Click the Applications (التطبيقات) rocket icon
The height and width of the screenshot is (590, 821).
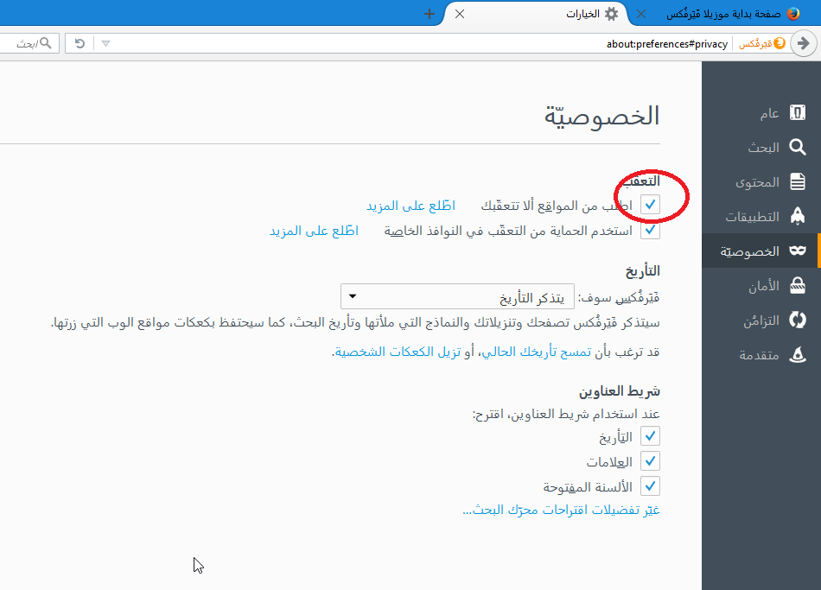tap(798, 216)
